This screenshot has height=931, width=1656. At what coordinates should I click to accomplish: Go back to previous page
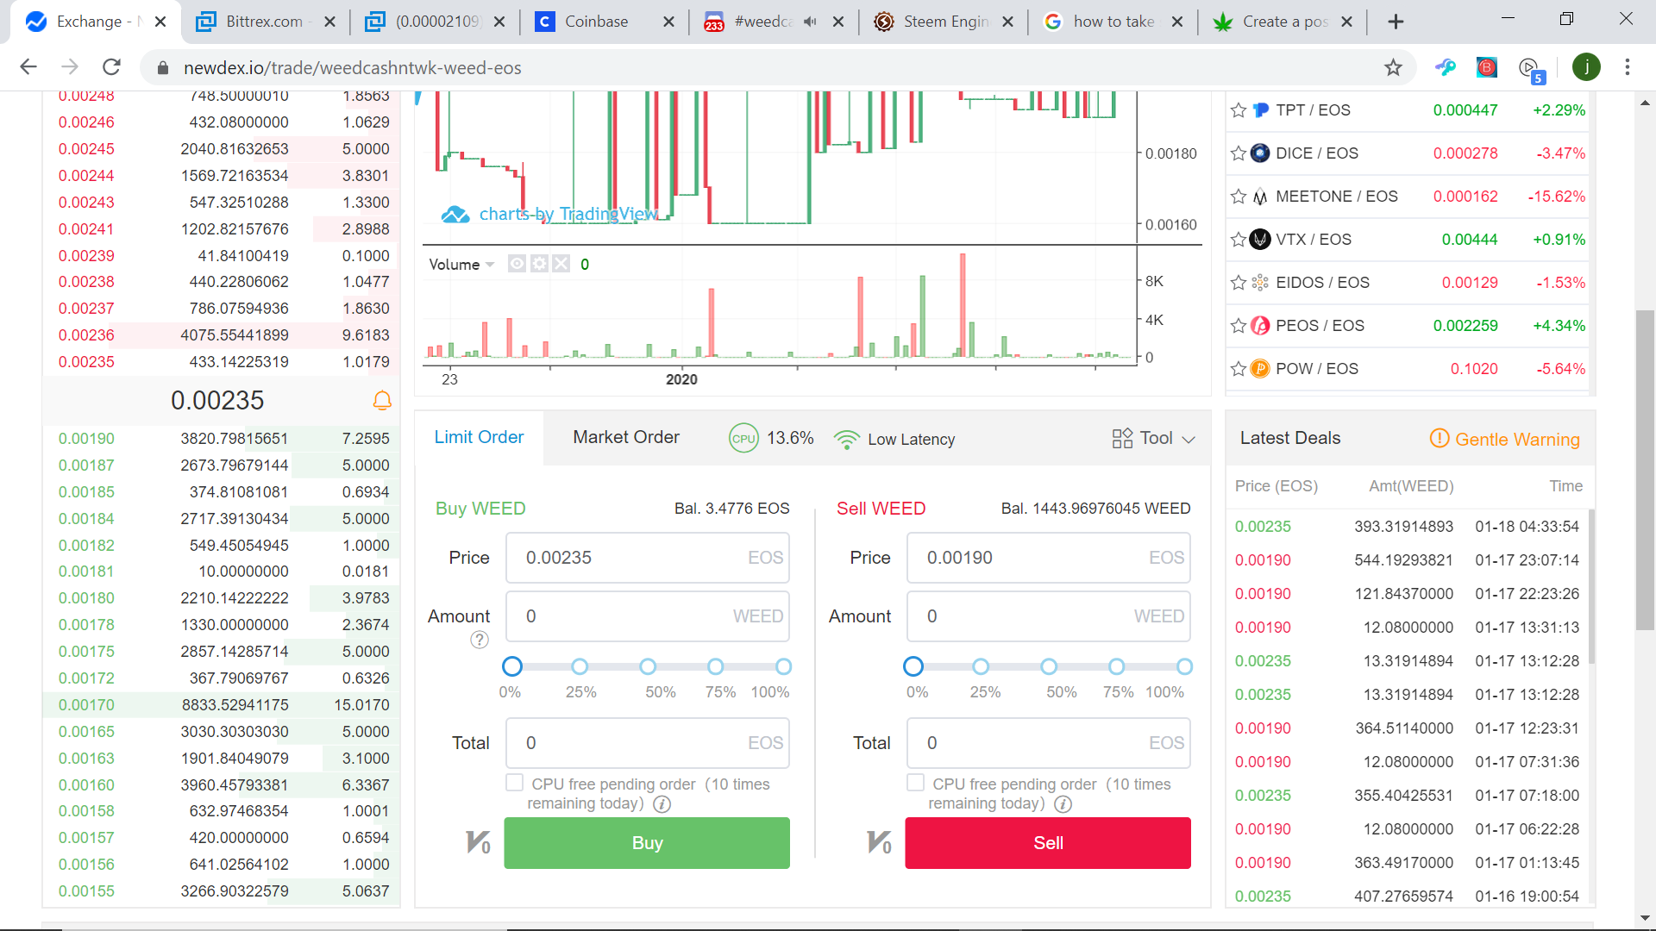pos(28,67)
